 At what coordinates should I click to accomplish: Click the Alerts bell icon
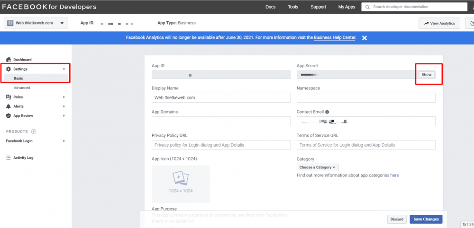(x=9, y=106)
